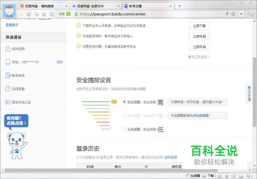Click 修改 link next to phone number
The image size is (257, 179).
(x=60, y=62)
